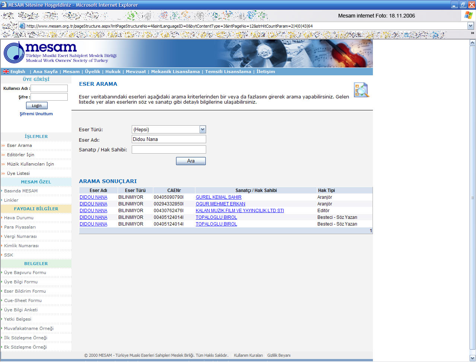Open the Şifremi Unuttum link
The height and width of the screenshot is (362, 476).
pyautogui.click(x=36, y=114)
